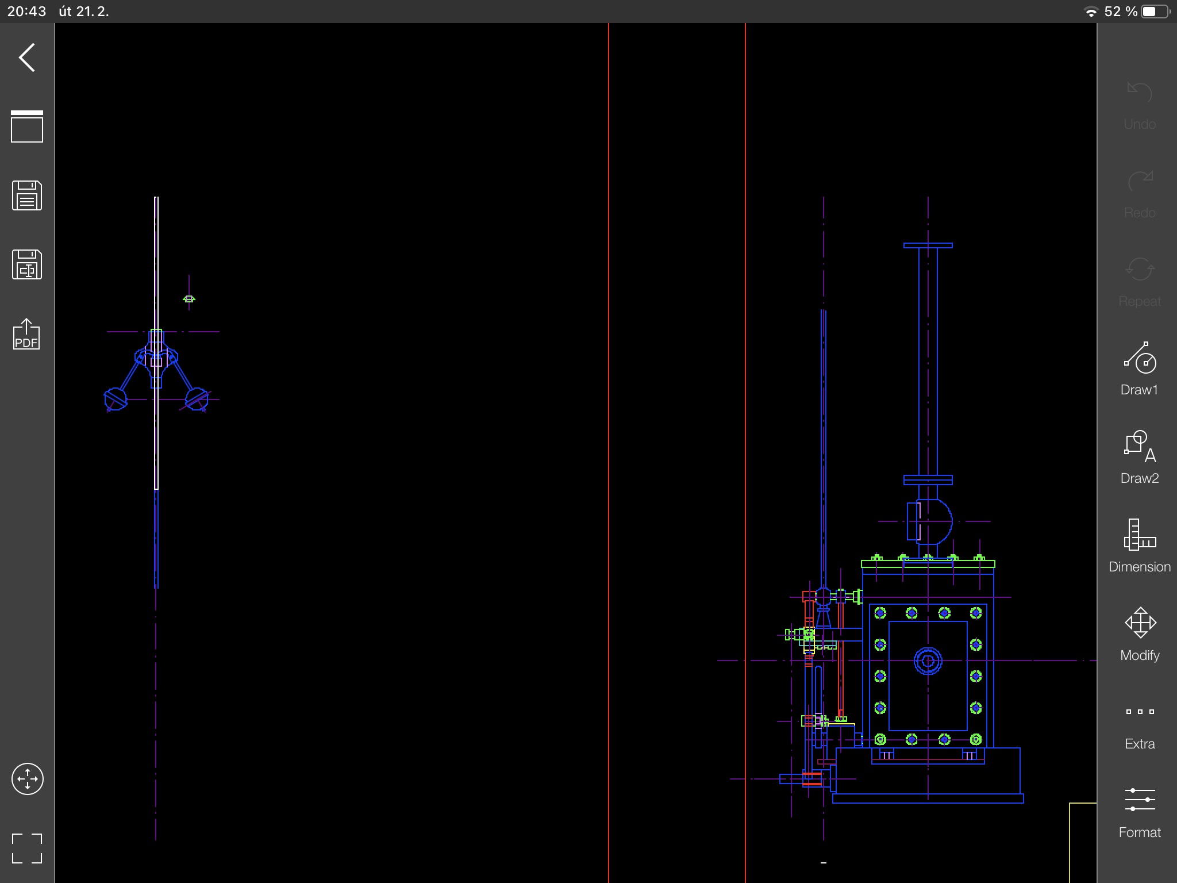Click the battery indicator in status bar

(1155, 11)
